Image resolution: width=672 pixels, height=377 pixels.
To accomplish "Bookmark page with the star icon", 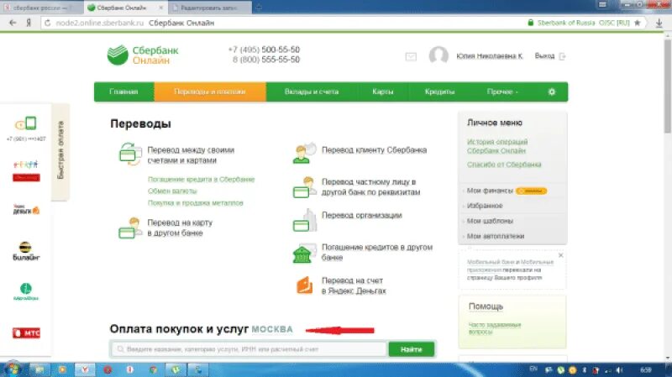I will 638,23.
